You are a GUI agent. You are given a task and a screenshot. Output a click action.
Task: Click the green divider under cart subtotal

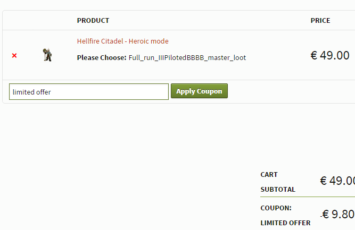[x=308, y=197]
